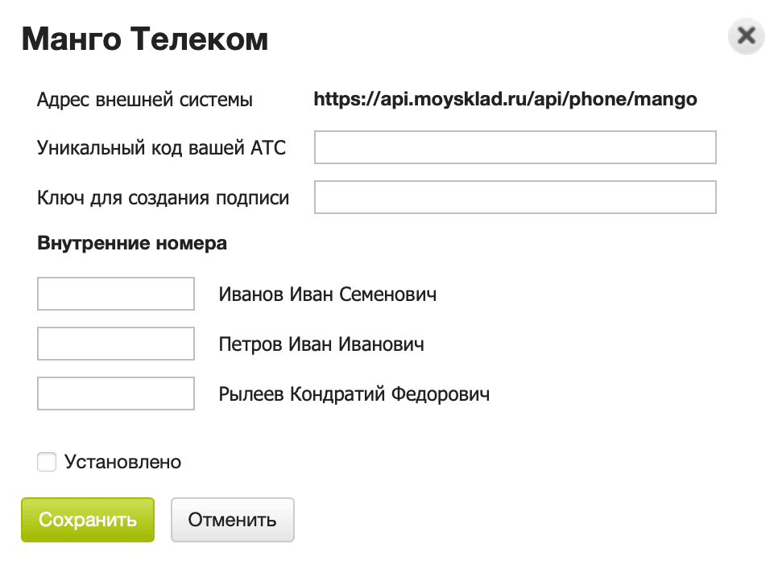778x581 pixels.
Task: Click the name Рылеев Кондратий Федорович
Action: 355,394
